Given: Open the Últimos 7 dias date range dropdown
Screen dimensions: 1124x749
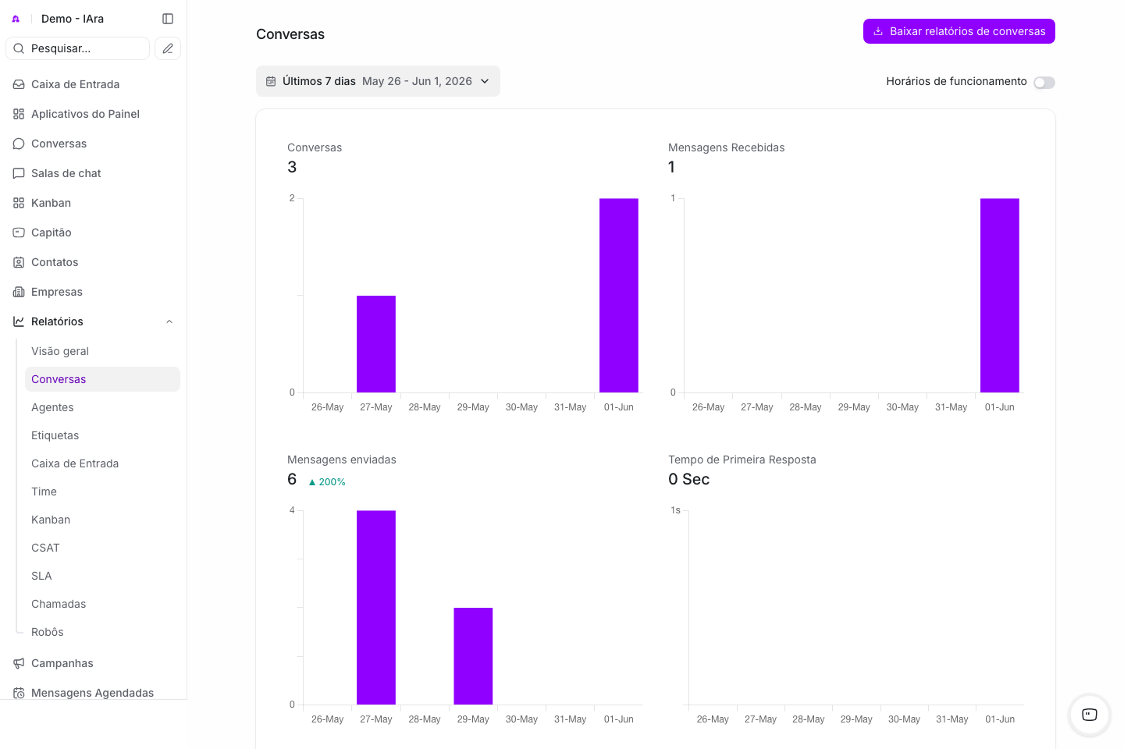Looking at the screenshot, I should click(x=378, y=81).
